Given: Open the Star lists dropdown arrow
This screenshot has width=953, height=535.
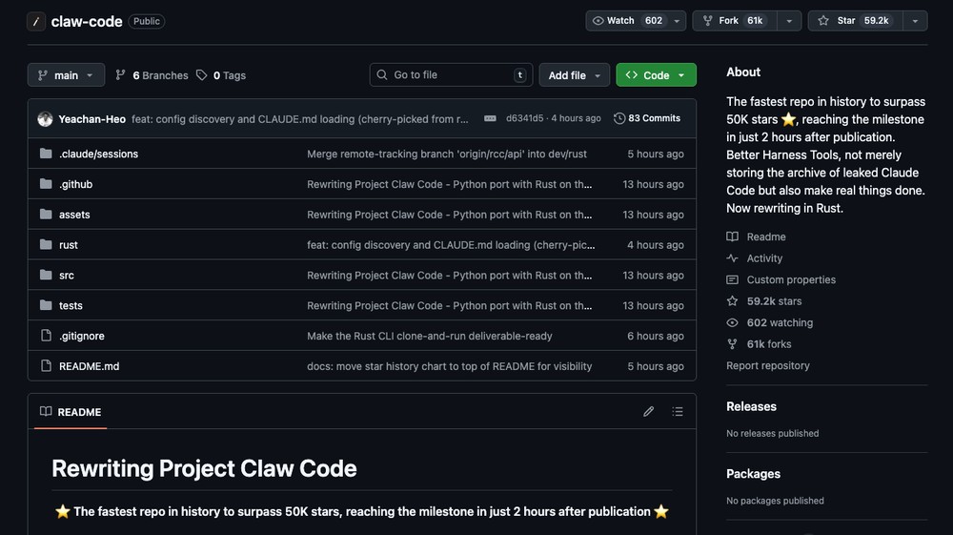Looking at the screenshot, I should pos(915,21).
